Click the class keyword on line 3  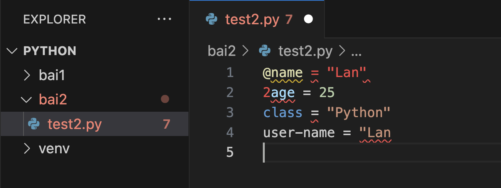coord(283,112)
